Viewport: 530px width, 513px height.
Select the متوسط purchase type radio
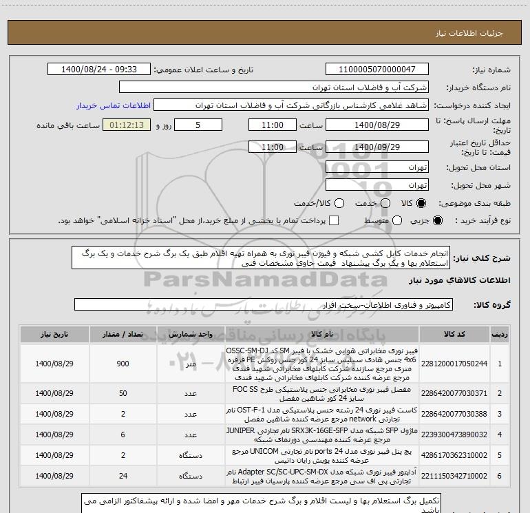(x=397, y=220)
